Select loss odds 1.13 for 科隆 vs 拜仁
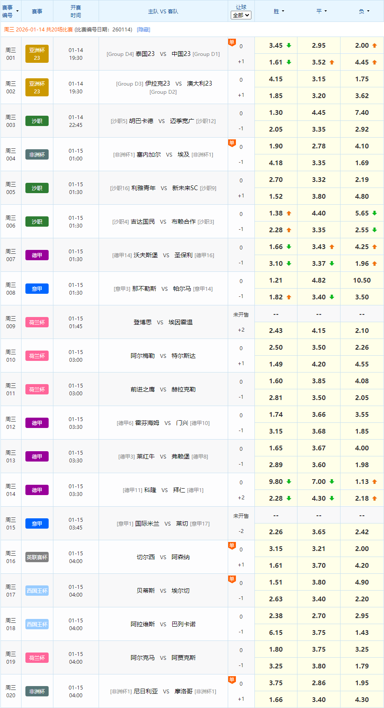Viewport: 384px width, 708px height. pos(362,481)
